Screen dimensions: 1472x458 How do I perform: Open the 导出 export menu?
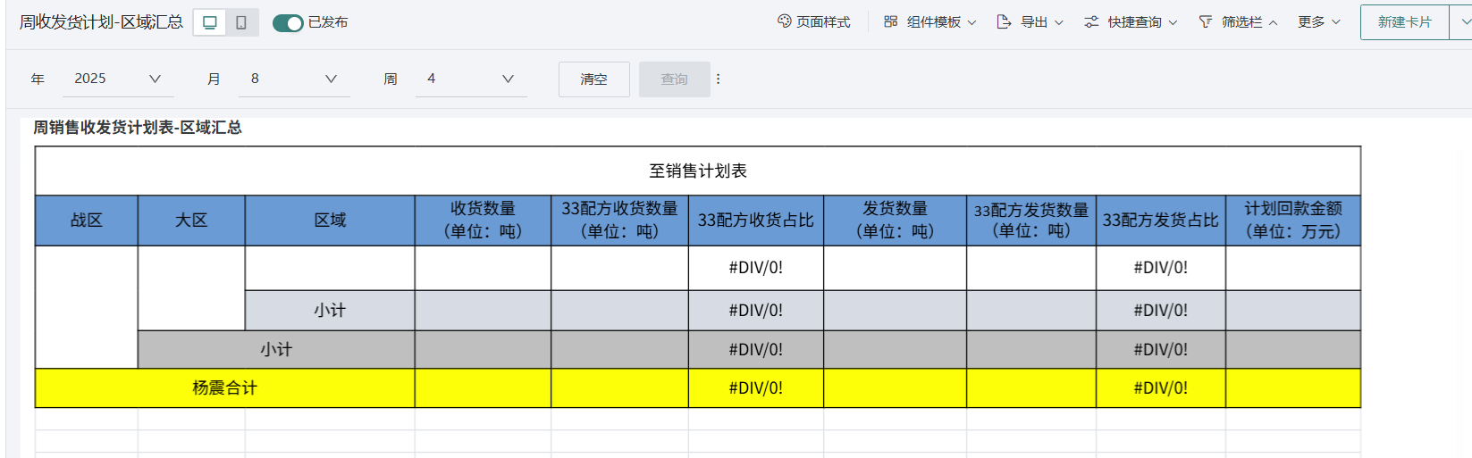point(1030,22)
